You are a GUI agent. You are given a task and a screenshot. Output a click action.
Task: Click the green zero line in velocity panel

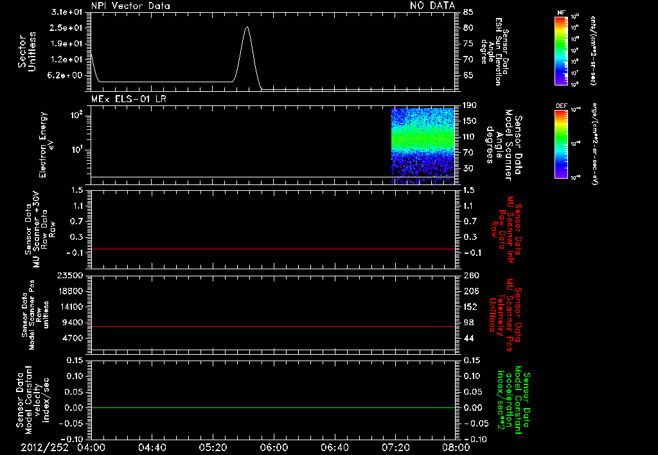click(x=272, y=407)
